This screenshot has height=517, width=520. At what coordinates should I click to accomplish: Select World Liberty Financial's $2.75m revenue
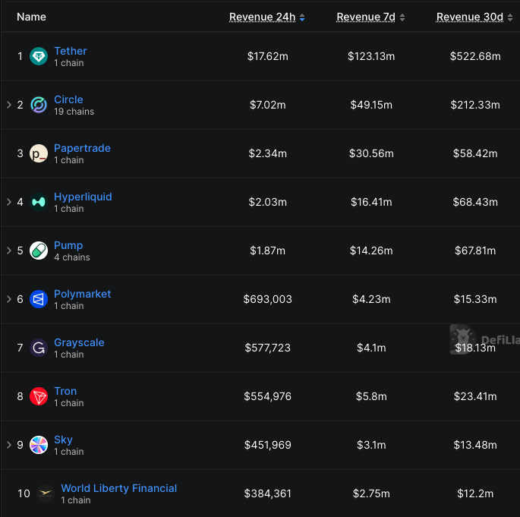[371, 493]
